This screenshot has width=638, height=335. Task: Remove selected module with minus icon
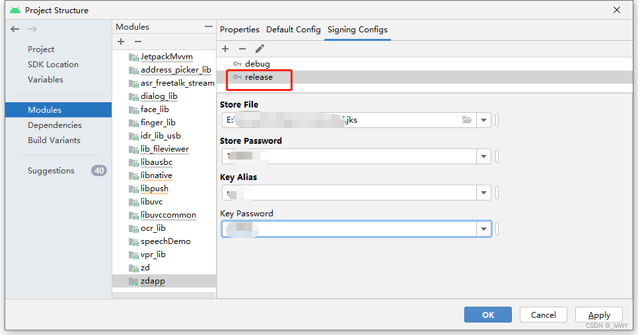(138, 42)
